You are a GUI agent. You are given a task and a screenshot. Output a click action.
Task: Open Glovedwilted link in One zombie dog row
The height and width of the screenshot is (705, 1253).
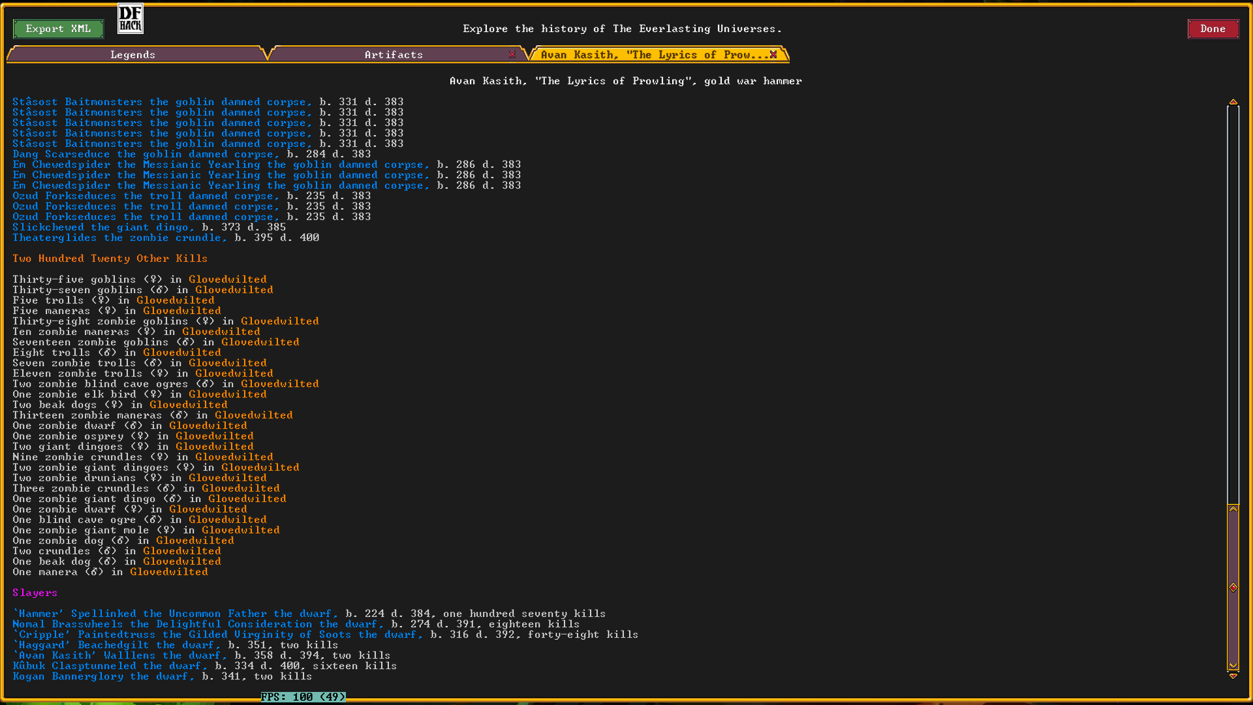coord(195,541)
